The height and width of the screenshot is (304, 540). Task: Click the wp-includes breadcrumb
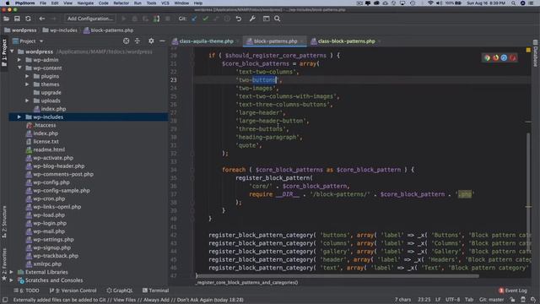[60, 30]
